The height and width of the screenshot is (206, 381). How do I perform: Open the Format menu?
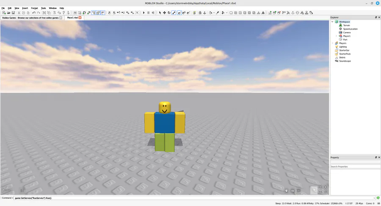click(35, 8)
